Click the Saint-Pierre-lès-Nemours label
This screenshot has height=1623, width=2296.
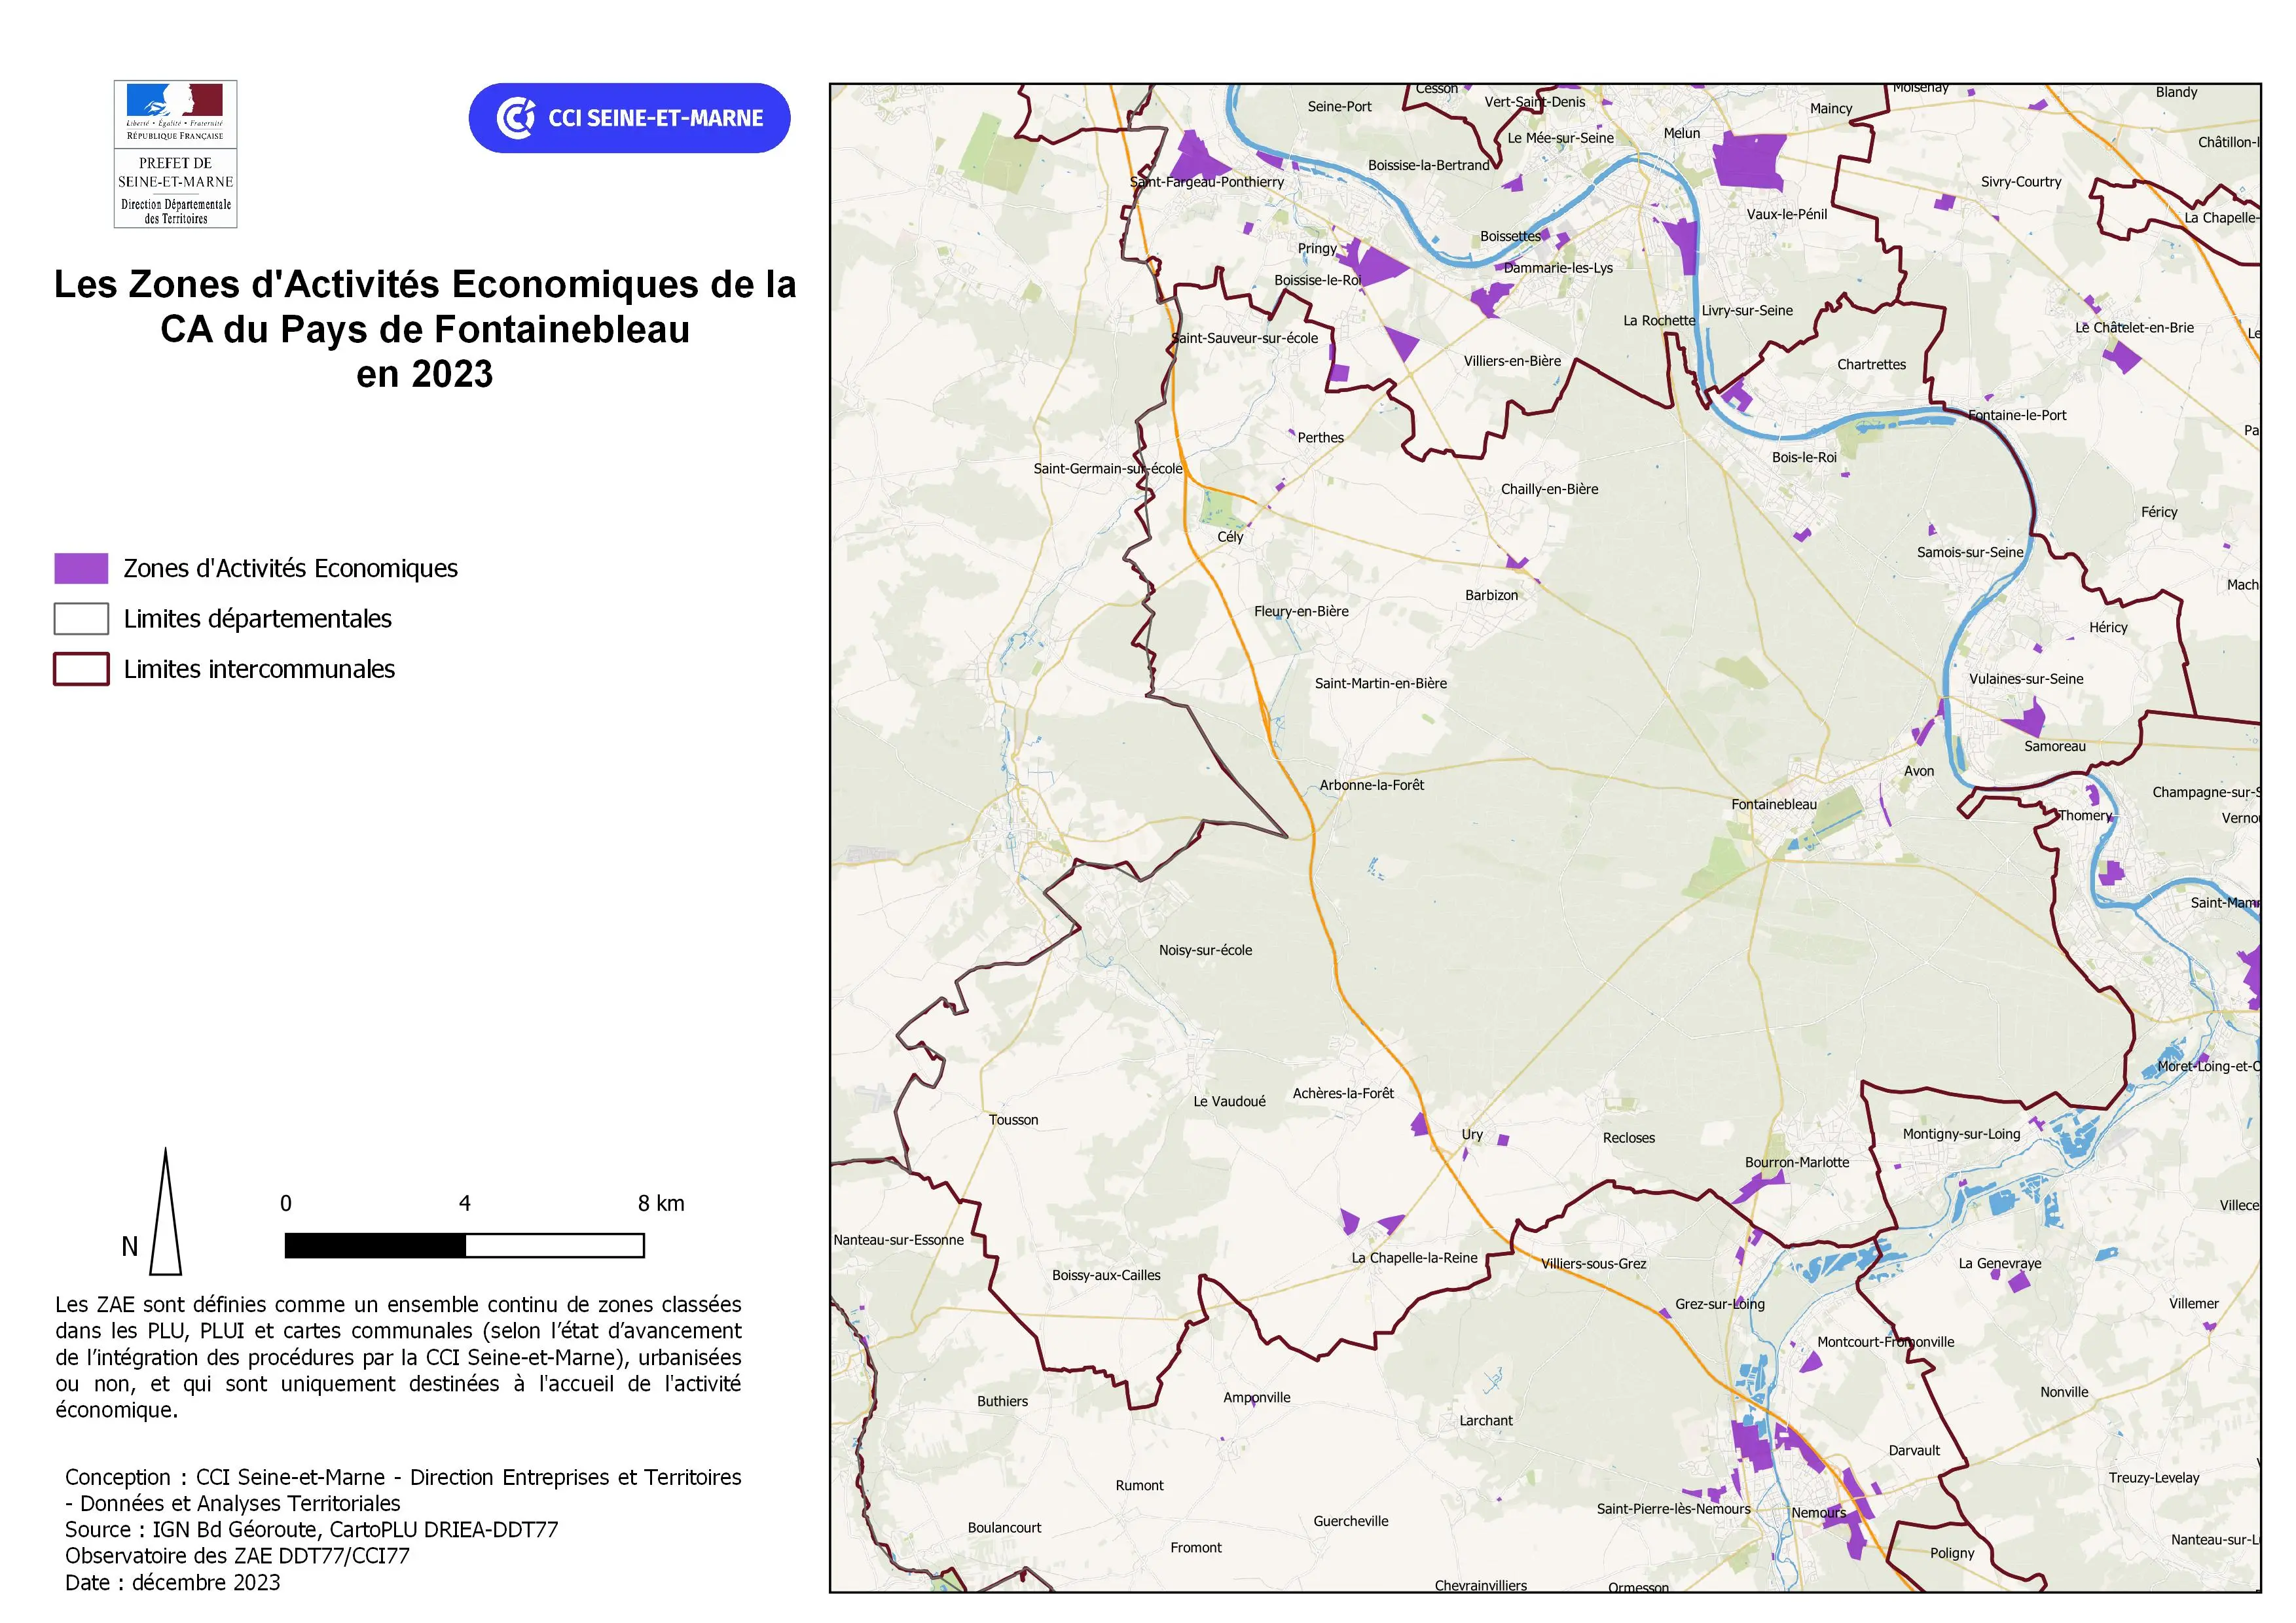[1673, 1508]
